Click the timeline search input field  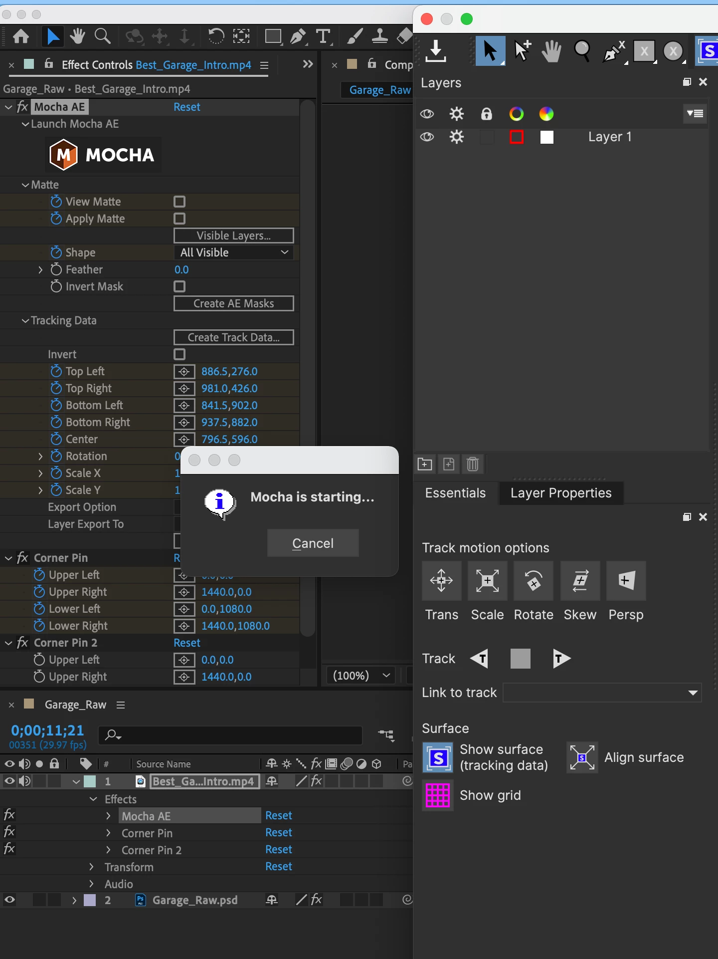pyautogui.click(x=230, y=735)
